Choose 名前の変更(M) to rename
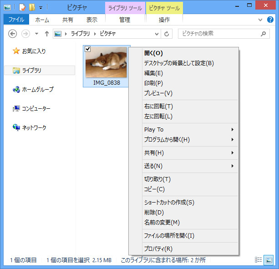Screen dimensions: 279x269 [x=183, y=223]
